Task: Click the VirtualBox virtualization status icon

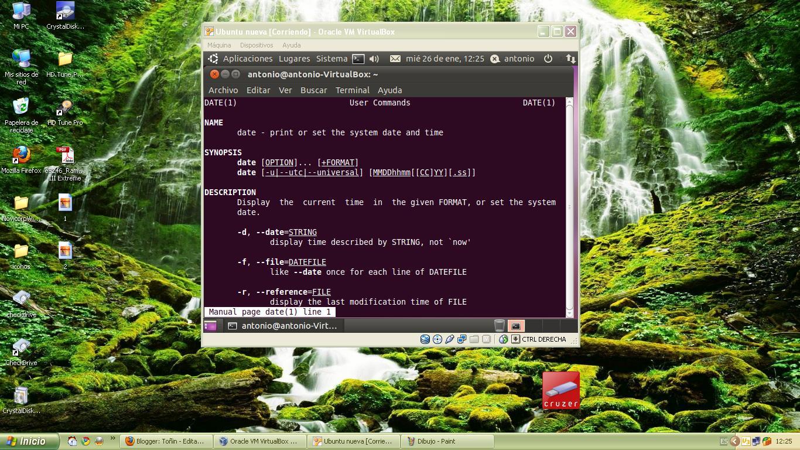Action: 487,339
